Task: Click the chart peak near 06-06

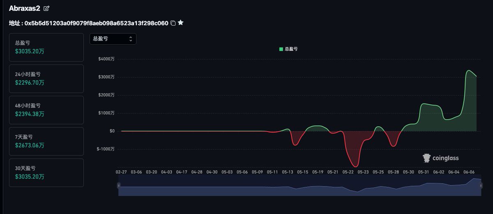Action: pos(469,71)
